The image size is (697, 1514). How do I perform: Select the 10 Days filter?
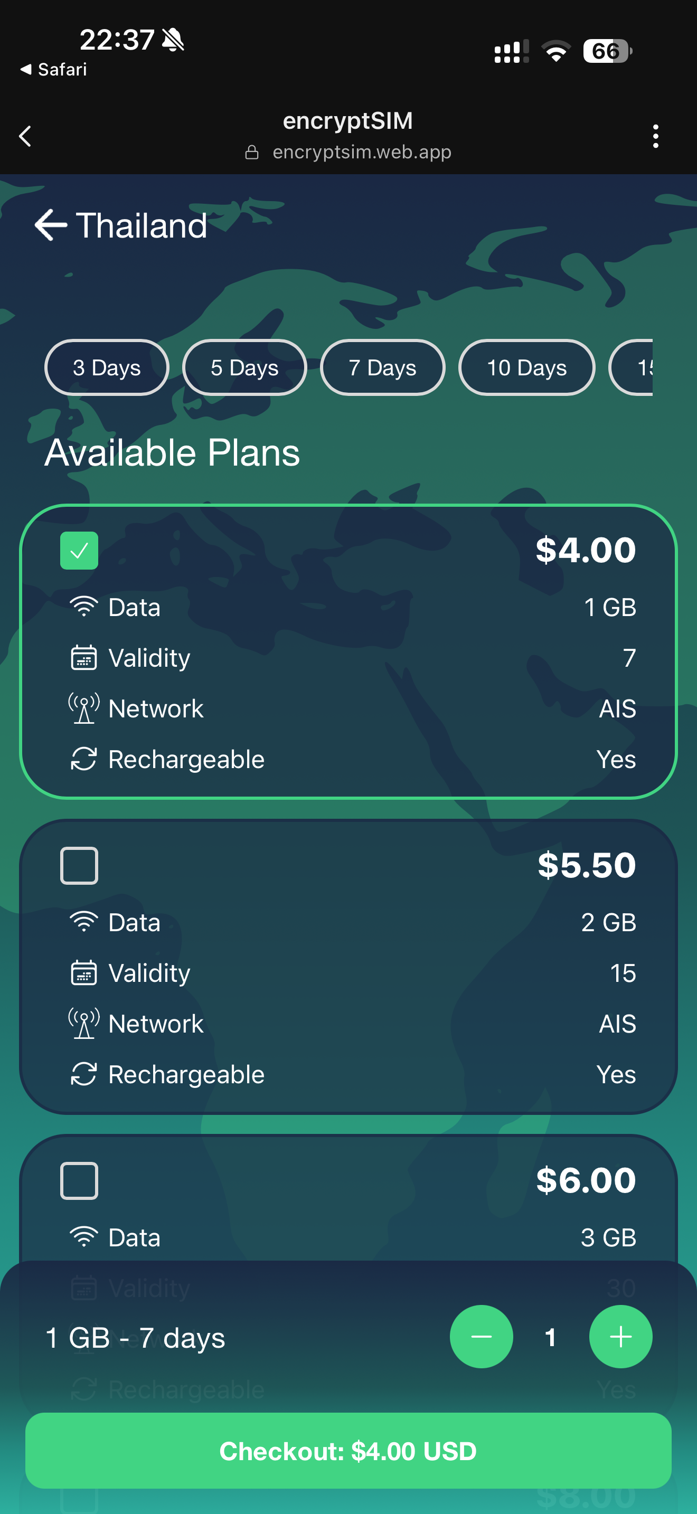click(526, 368)
